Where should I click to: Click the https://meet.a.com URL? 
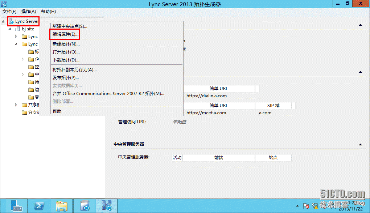tap(206, 113)
